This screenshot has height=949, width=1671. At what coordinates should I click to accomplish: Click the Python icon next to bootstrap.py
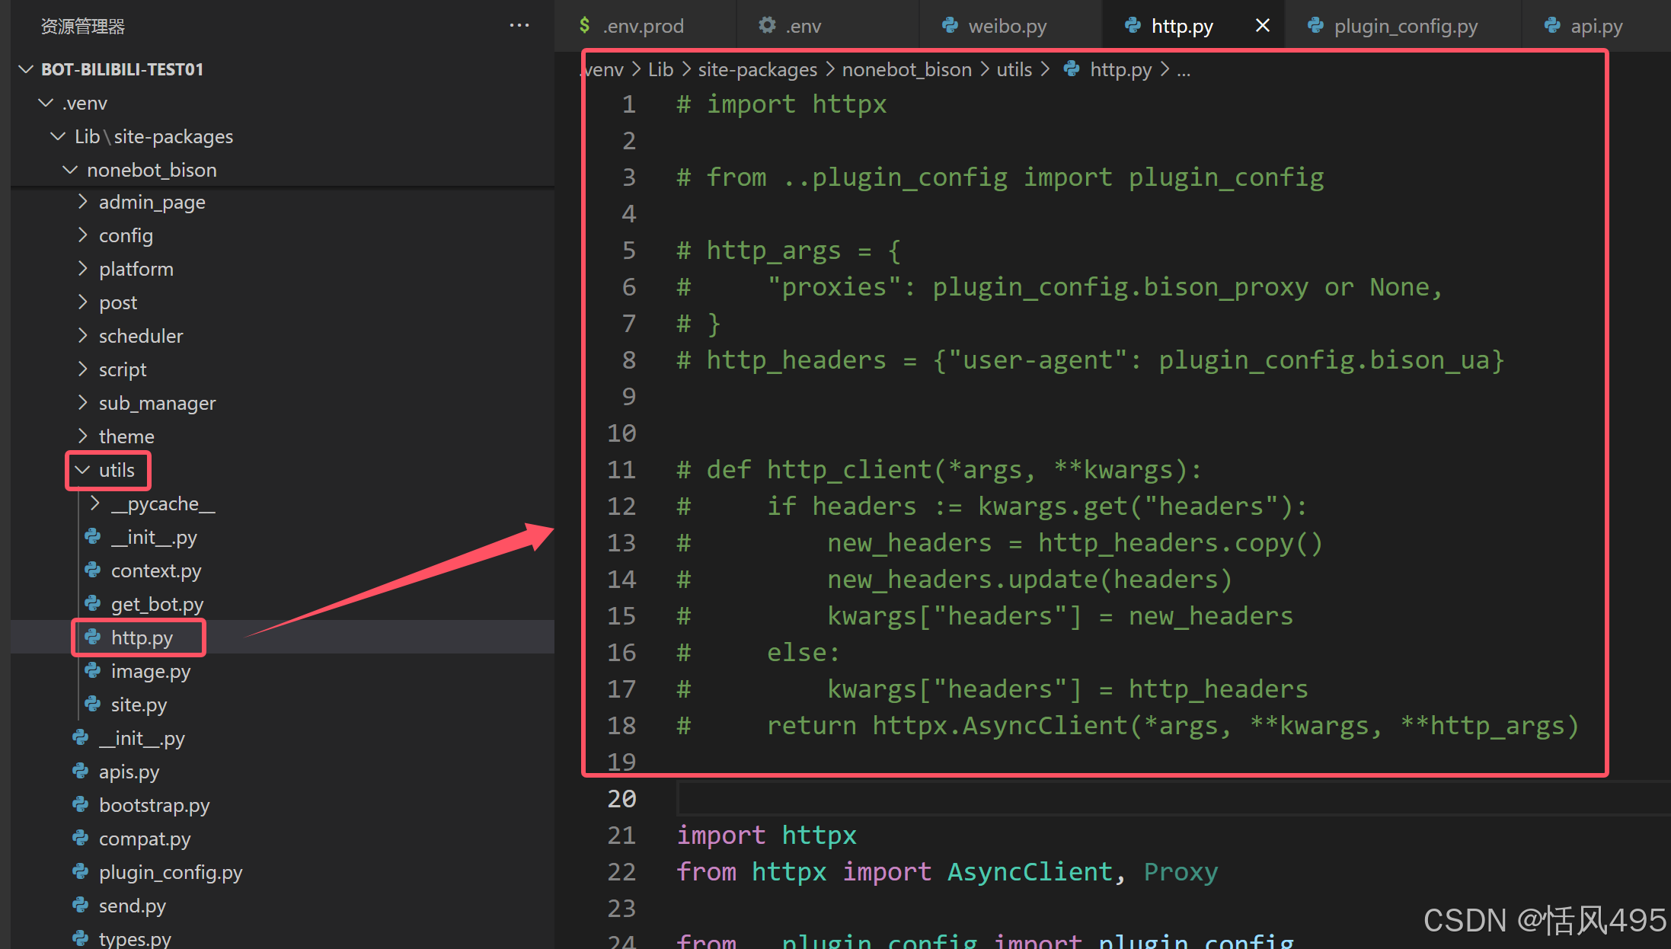pos(81,805)
